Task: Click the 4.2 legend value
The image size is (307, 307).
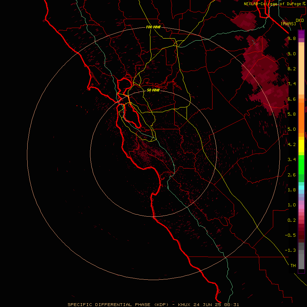Action: click(292, 145)
